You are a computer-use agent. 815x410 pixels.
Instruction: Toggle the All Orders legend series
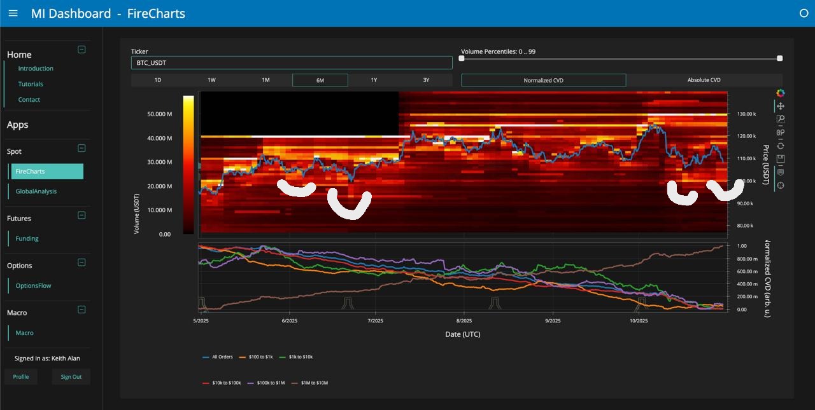217,357
